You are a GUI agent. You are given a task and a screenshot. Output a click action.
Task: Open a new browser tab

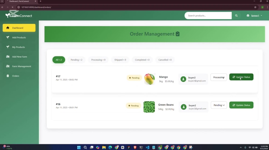click(41, 1)
